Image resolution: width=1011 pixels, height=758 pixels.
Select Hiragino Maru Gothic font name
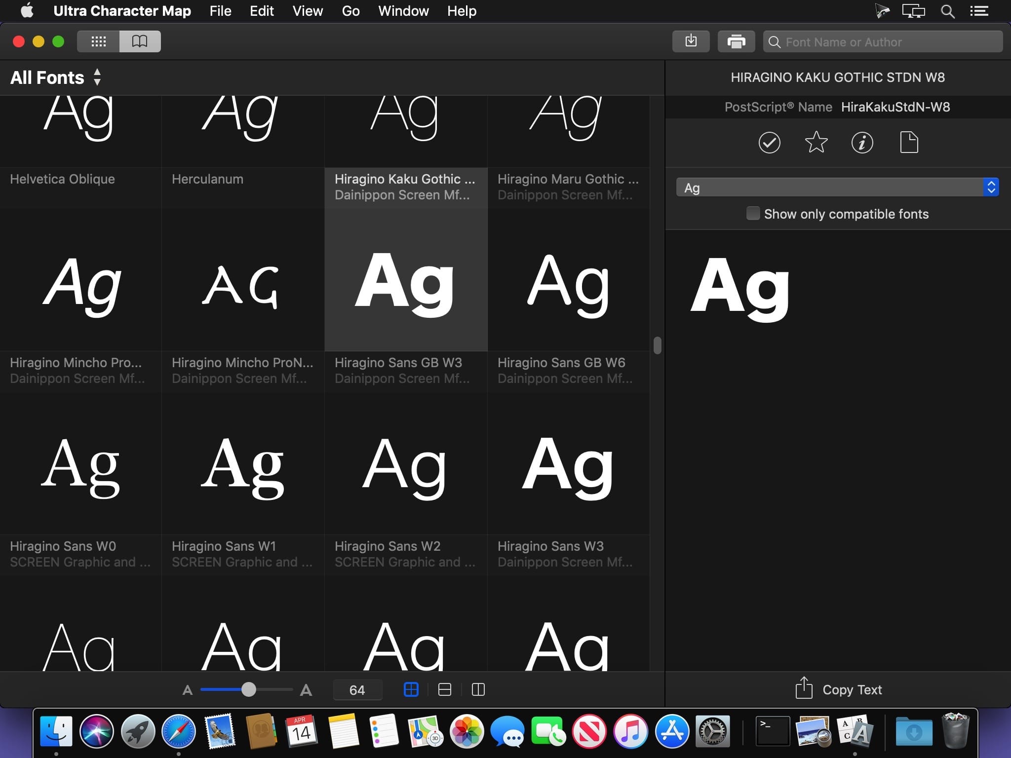pyautogui.click(x=568, y=179)
